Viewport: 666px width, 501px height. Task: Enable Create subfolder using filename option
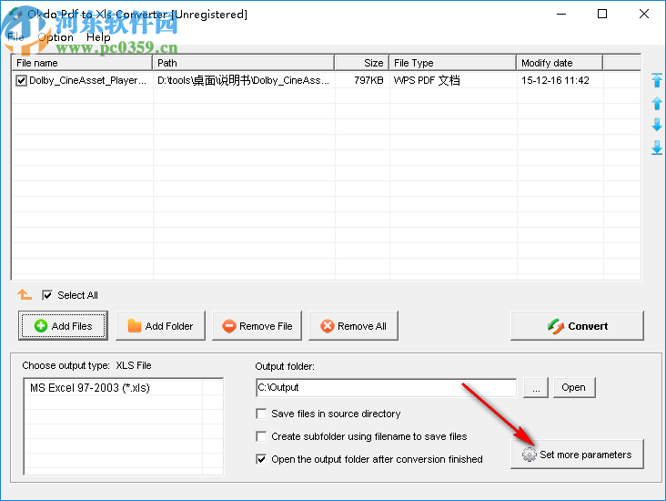[261, 436]
